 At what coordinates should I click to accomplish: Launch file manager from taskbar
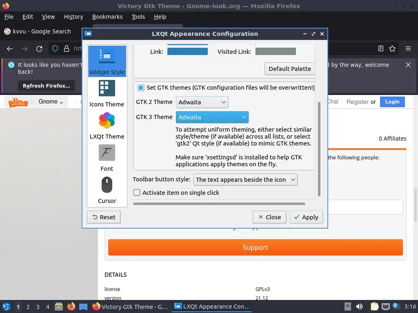[x=59, y=306]
